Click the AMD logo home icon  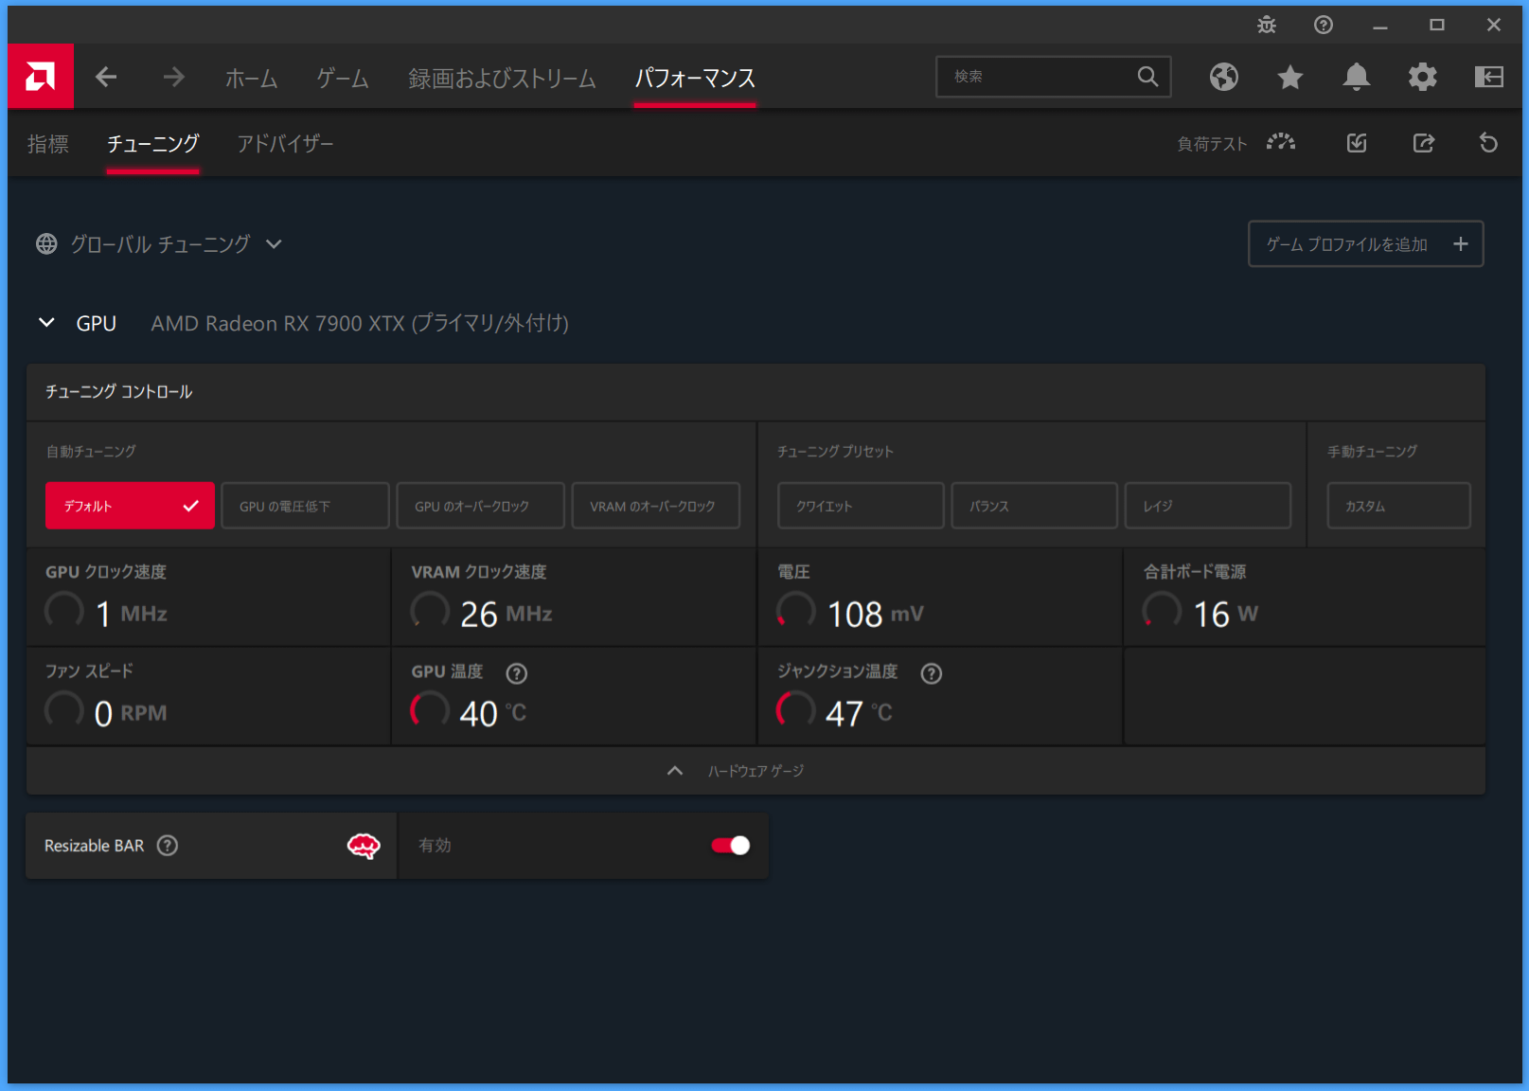(41, 76)
